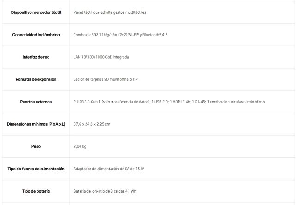Viewport: 296px width, 205px height.
Task: Select the 'Puertos externos' row header
Action: click(x=36, y=102)
